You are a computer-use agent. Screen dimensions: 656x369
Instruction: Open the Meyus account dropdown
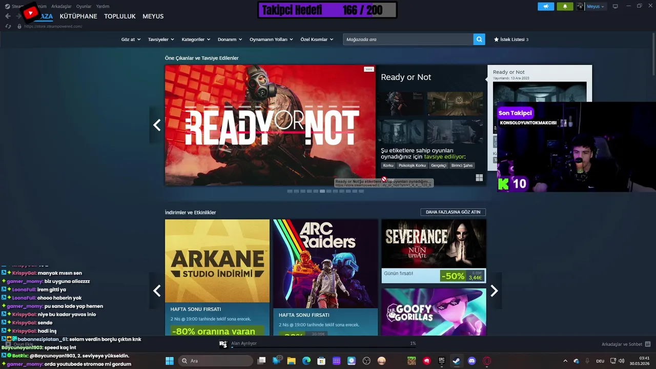pos(596,7)
